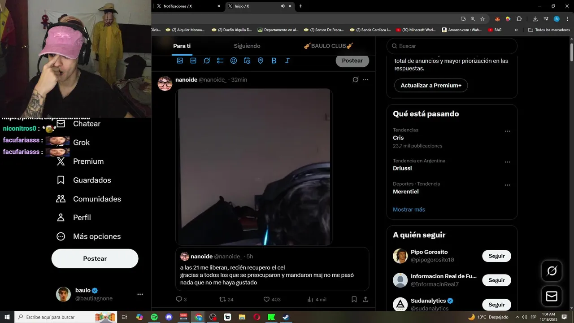Switch to the Siguiendo tab
The height and width of the screenshot is (323, 574).
point(247,46)
